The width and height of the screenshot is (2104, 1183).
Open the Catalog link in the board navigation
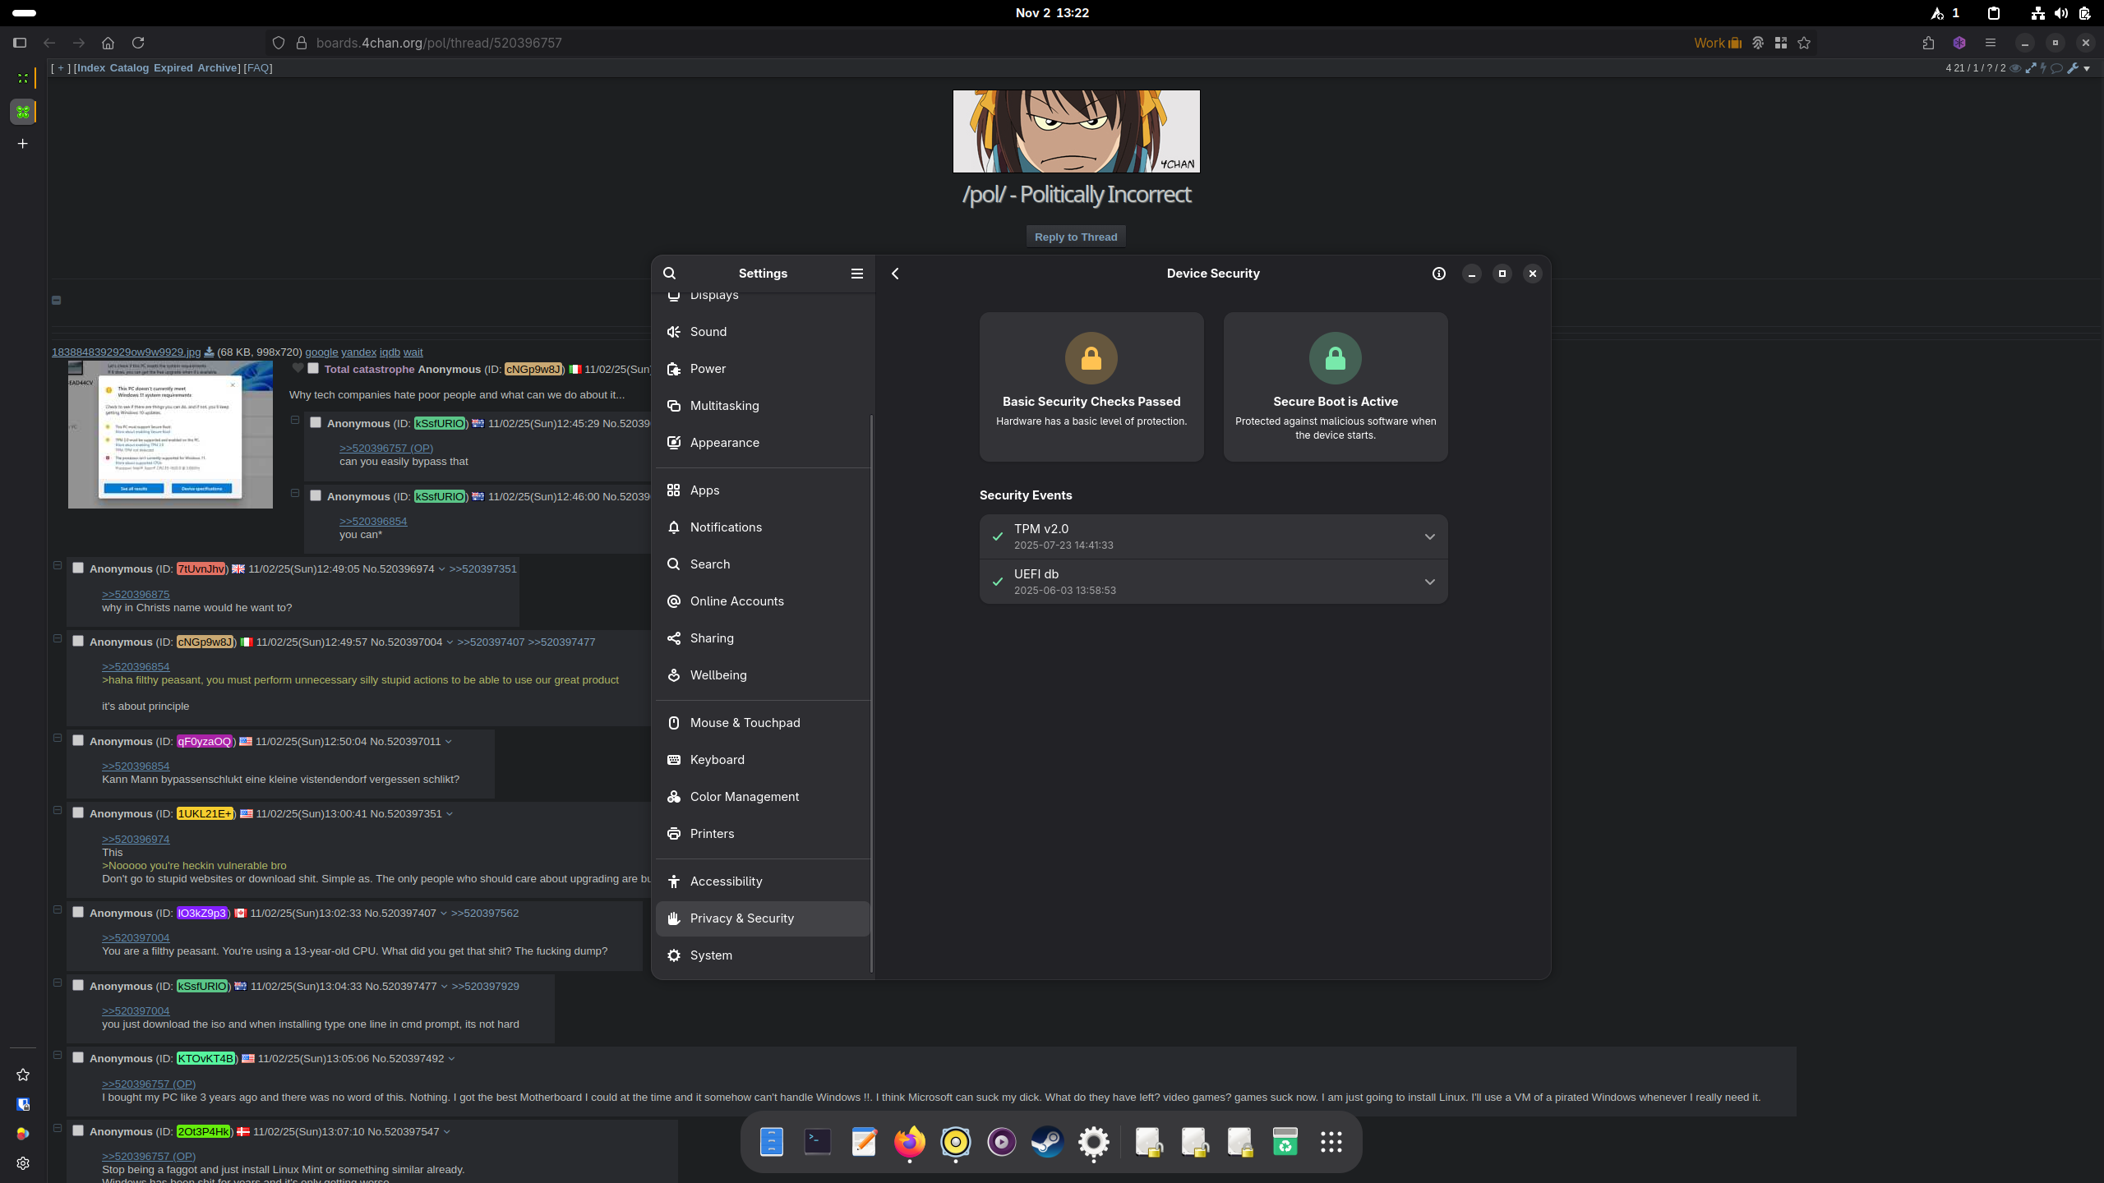pos(129,68)
